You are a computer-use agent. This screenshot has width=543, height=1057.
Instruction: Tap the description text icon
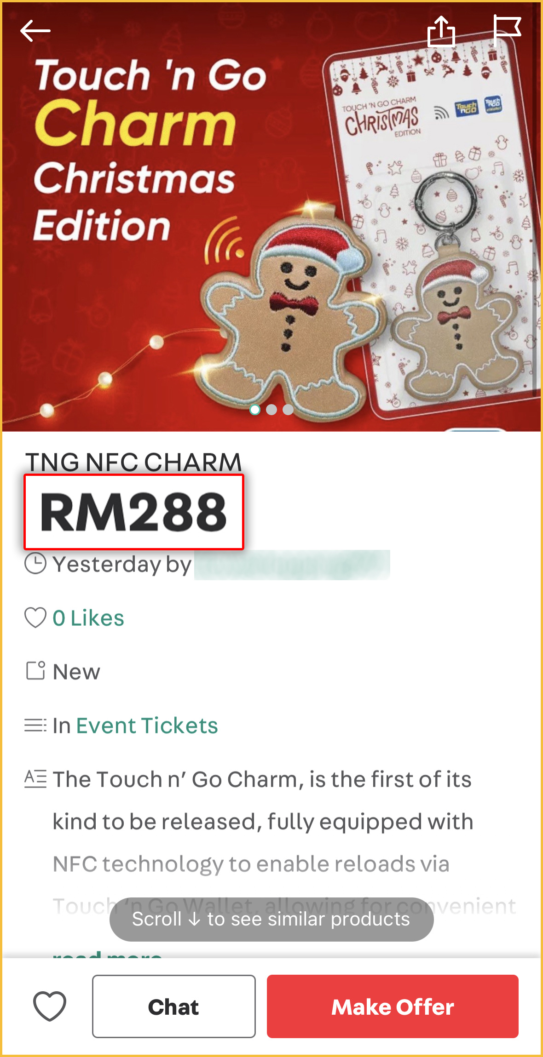(x=35, y=779)
